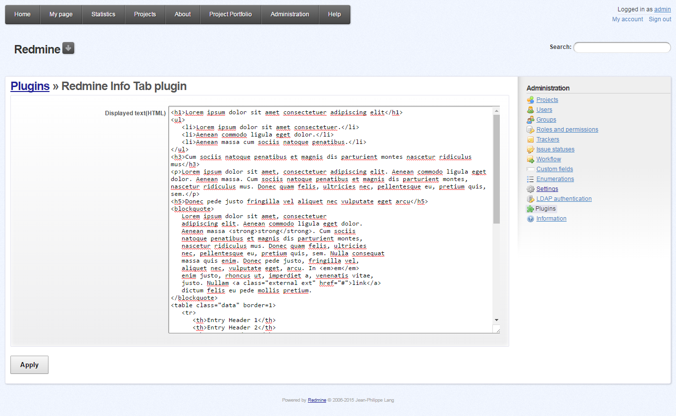Open the project dropdown arrow beside Redmine
The height and width of the screenshot is (416, 676).
coord(68,48)
